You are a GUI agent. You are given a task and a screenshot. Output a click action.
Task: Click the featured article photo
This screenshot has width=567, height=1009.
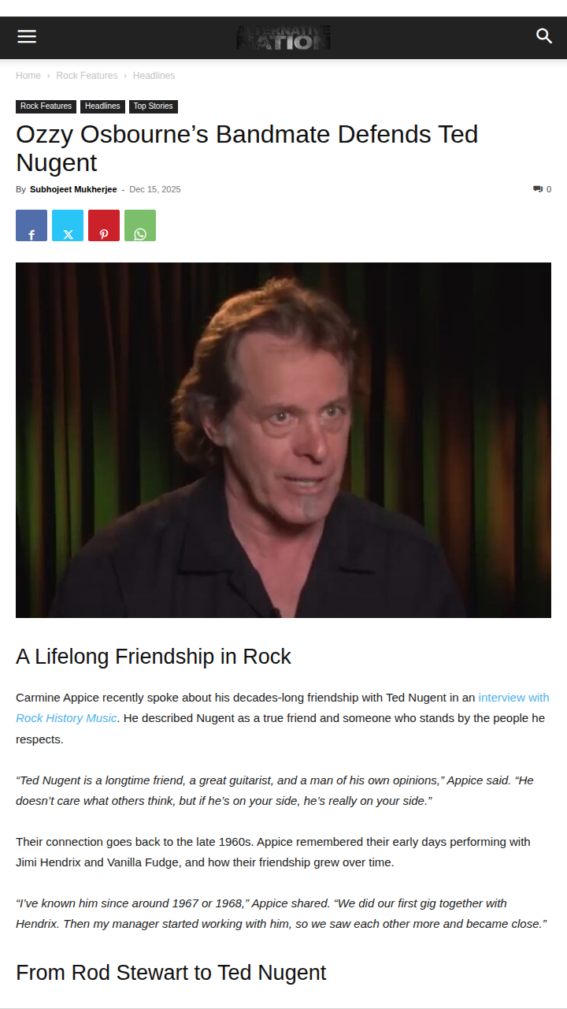(283, 440)
